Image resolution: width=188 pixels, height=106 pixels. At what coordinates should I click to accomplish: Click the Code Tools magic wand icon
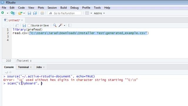pyautogui.click(x=61, y=25)
